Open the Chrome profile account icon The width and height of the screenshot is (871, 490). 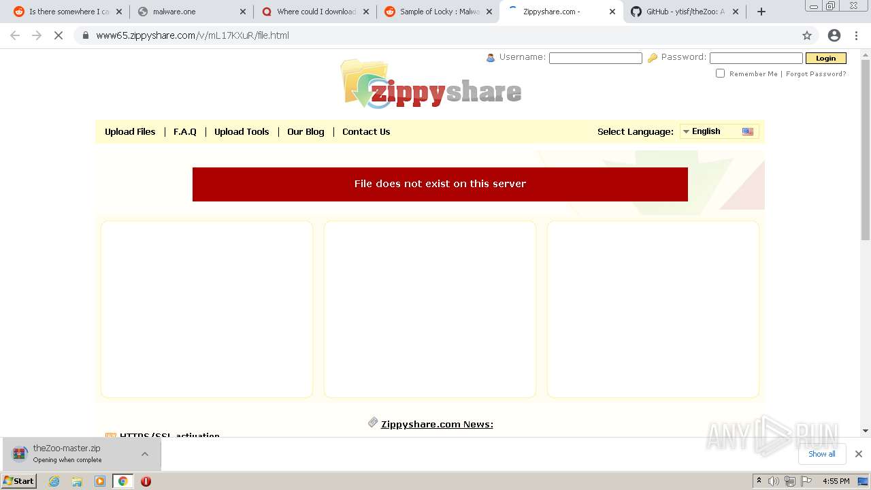834,35
